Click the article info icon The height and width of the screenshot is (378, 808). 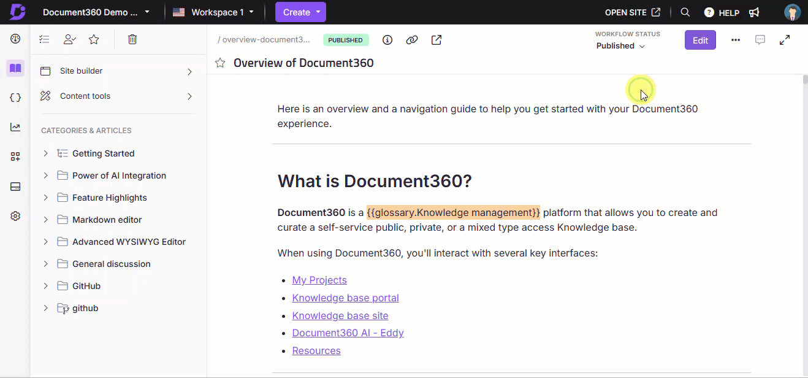[387, 40]
